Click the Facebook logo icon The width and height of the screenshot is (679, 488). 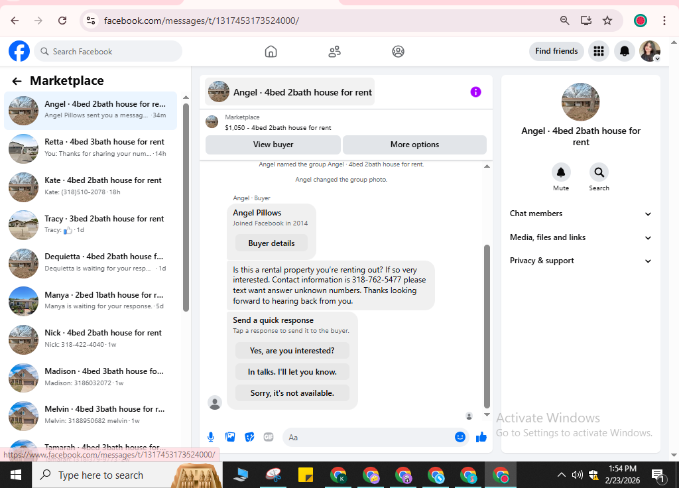coord(19,51)
